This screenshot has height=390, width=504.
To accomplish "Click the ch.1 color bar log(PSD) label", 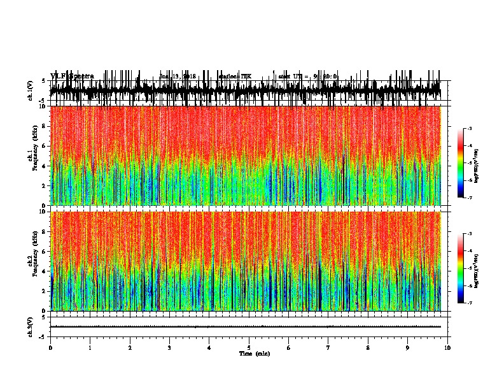I will tap(476, 166).
